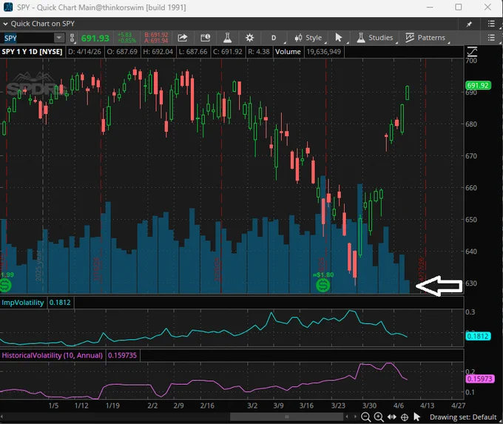Click the H: 692.04 high value

click(158, 52)
